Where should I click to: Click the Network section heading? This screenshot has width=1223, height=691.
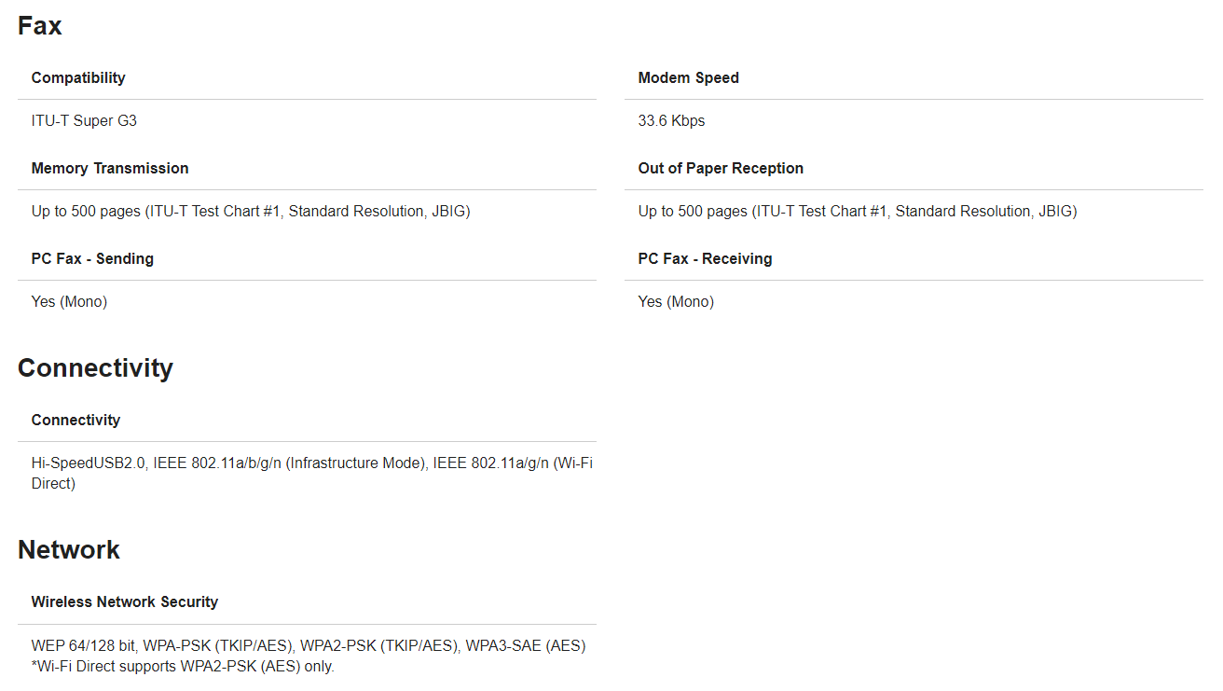[x=69, y=550]
